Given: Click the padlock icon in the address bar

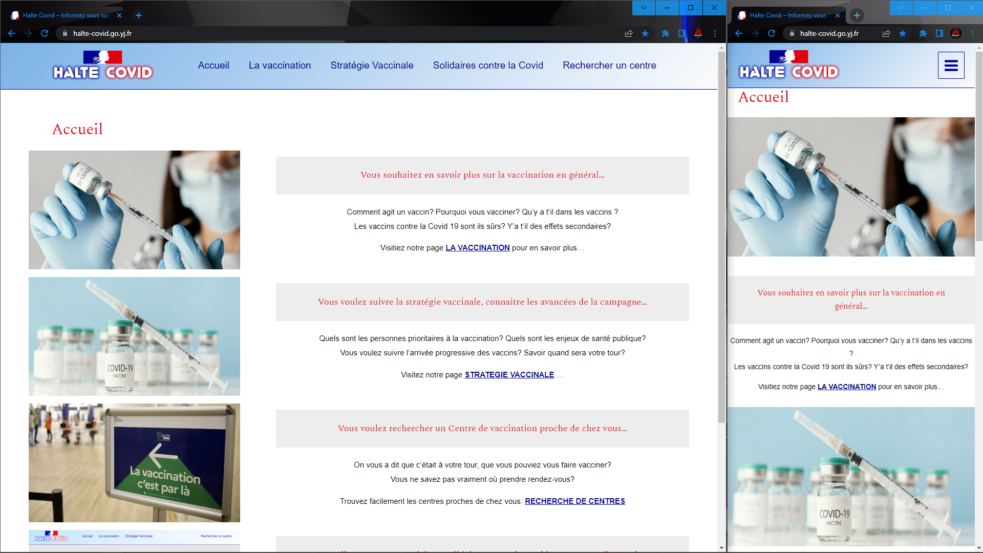Looking at the screenshot, I should 65,33.
